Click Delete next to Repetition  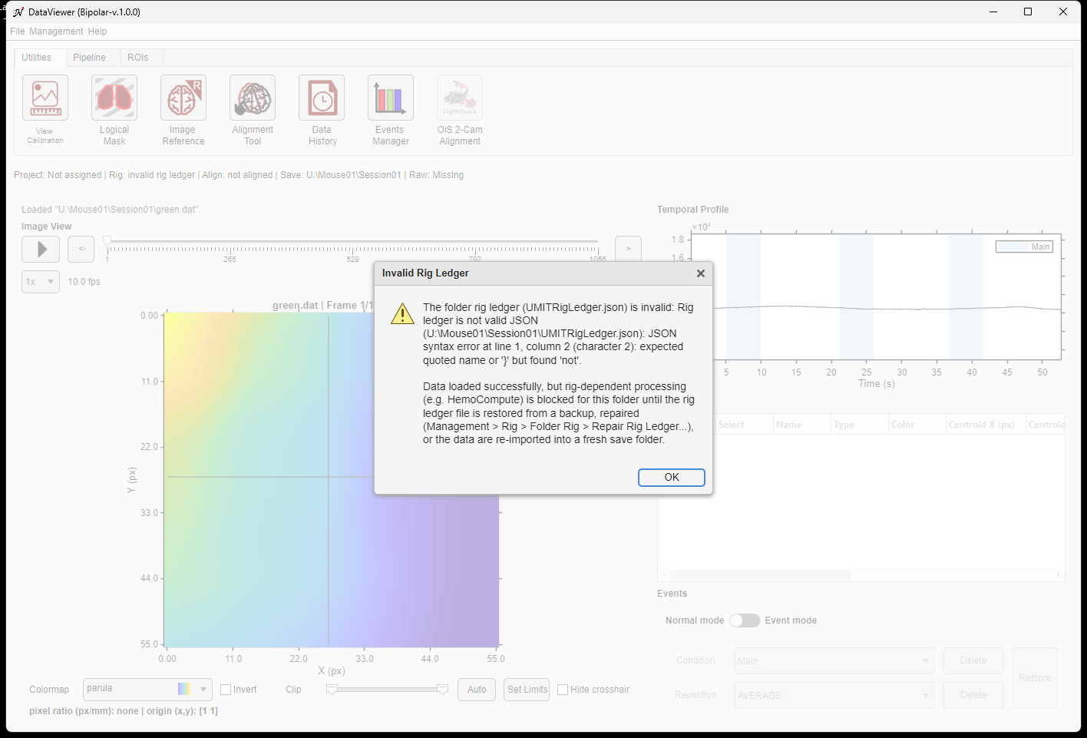coord(973,695)
